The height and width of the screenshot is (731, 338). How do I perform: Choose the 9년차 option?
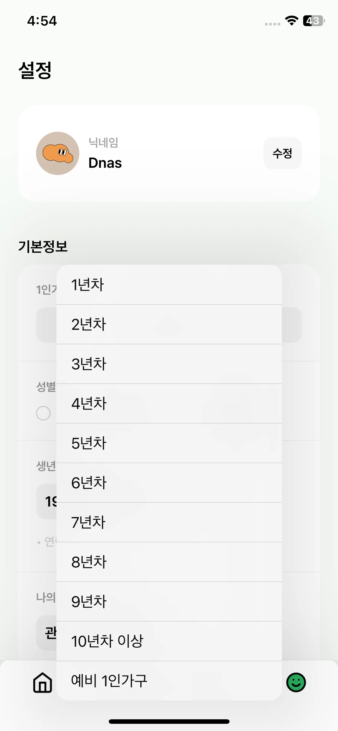click(169, 602)
